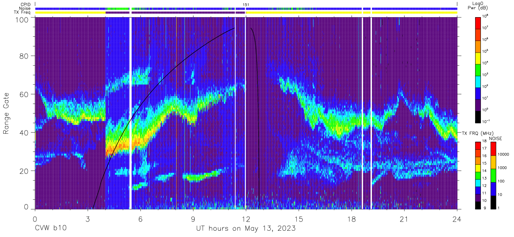Click the '6' tick label on the UT hours axis
The image size is (514, 237).
pyautogui.click(x=141, y=219)
